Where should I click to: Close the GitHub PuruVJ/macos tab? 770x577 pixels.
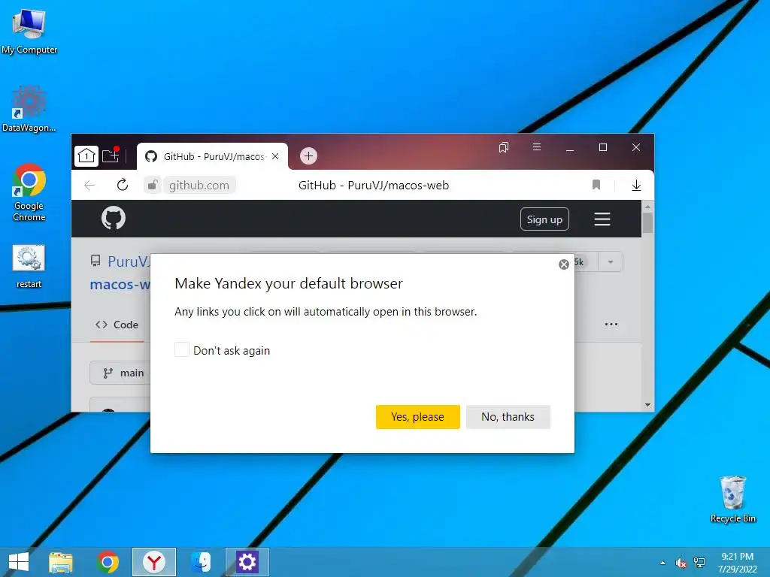pyautogui.click(x=275, y=156)
